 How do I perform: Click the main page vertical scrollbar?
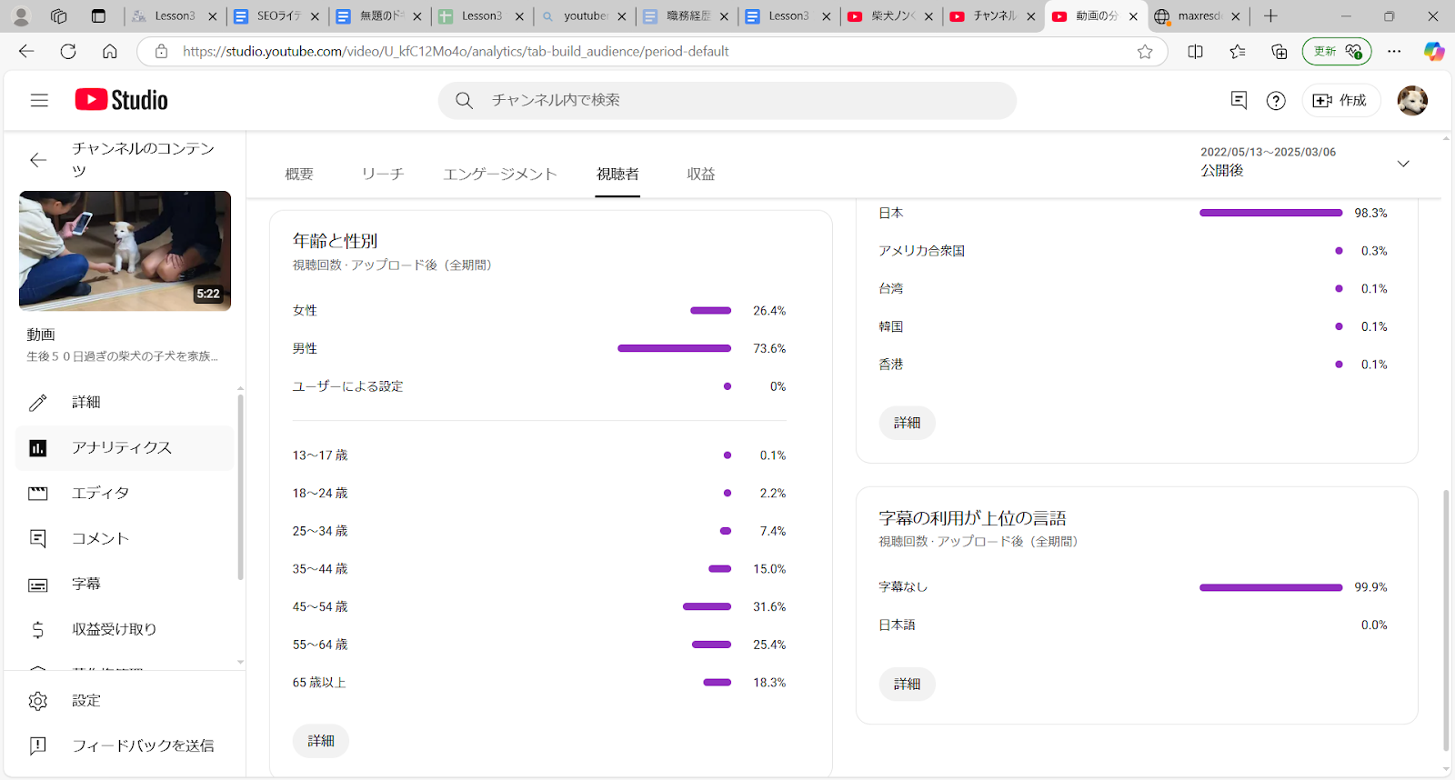1446,620
